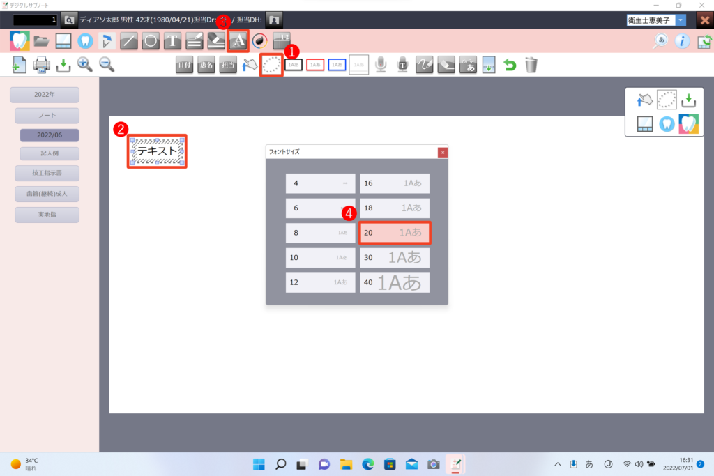The width and height of the screenshot is (714, 476).
Task: Open File Explorer from the taskbar
Action: click(x=345, y=464)
